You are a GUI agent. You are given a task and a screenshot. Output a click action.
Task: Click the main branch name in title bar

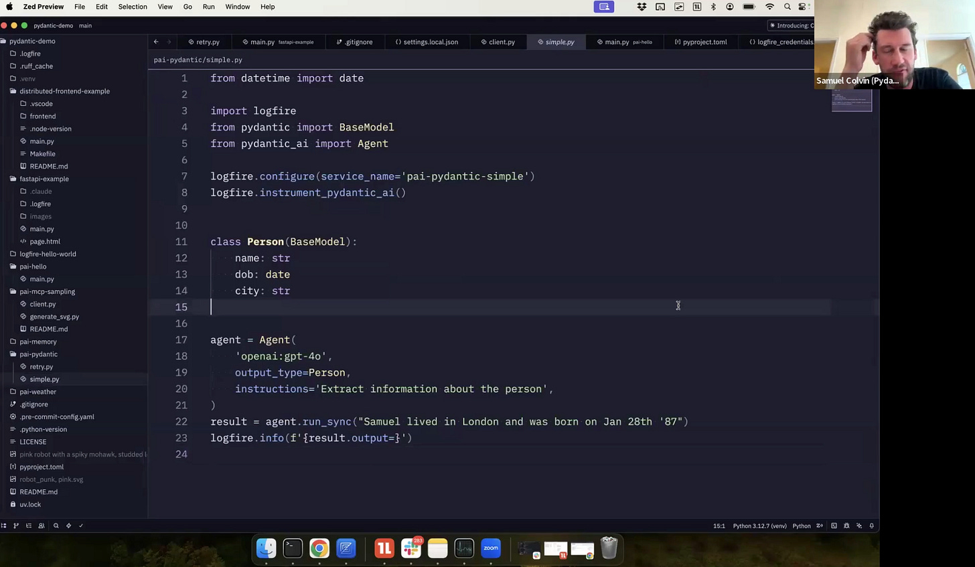85,25
